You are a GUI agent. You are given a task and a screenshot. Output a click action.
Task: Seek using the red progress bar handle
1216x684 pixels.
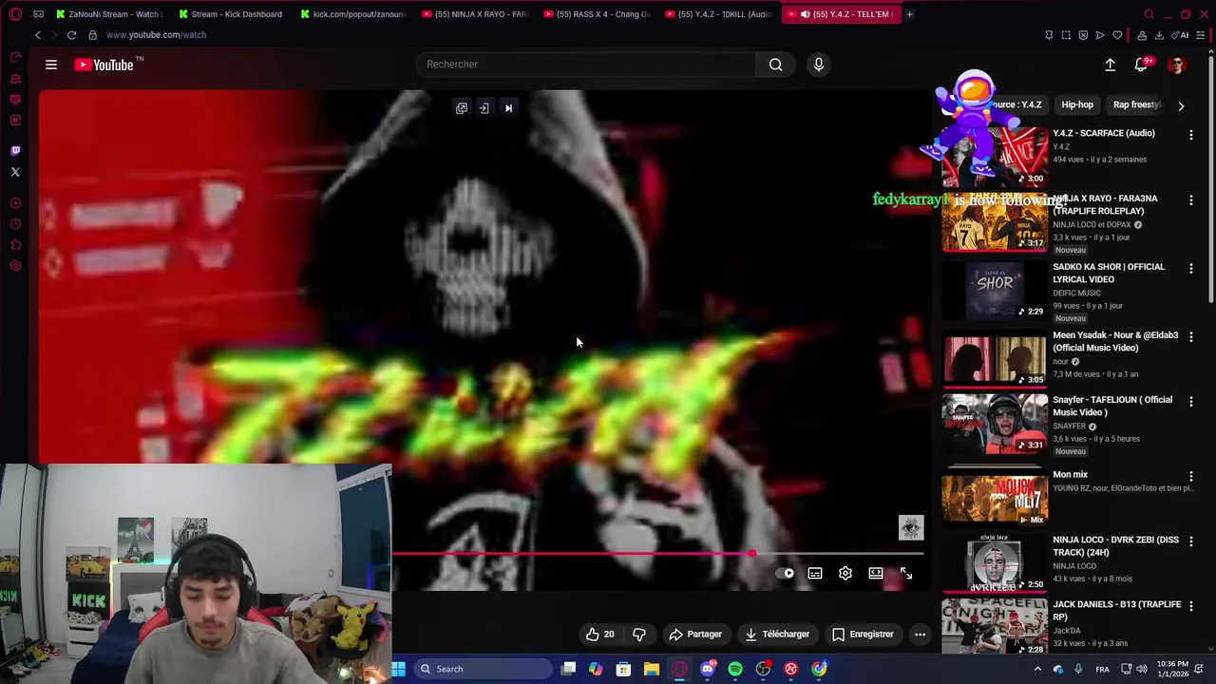pyautogui.click(x=751, y=553)
